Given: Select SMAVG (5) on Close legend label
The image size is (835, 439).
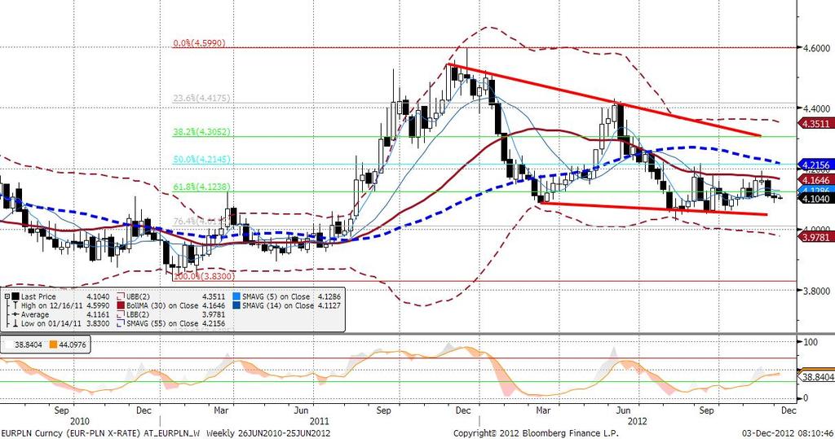Looking at the screenshot, I should pyautogui.click(x=276, y=297).
